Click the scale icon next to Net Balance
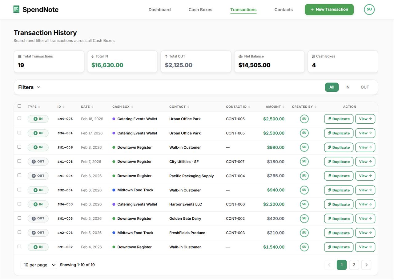The height and width of the screenshot is (280, 394). tap(240, 56)
